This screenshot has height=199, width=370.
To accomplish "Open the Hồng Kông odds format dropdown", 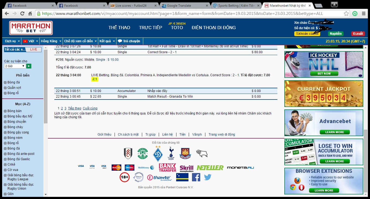I will coord(51,41).
